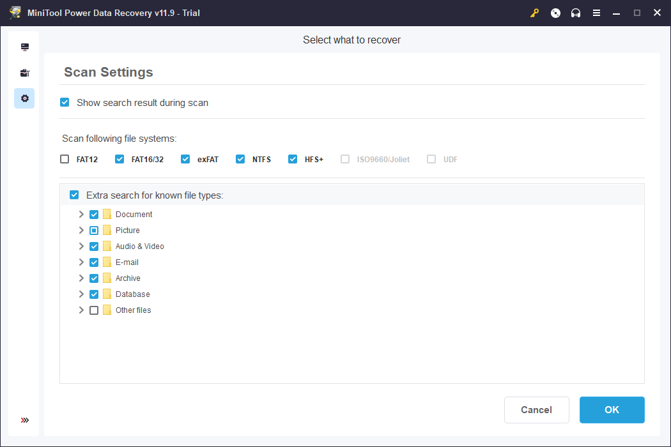Expand the Database tree node
The width and height of the screenshot is (671, 447).
81,294
